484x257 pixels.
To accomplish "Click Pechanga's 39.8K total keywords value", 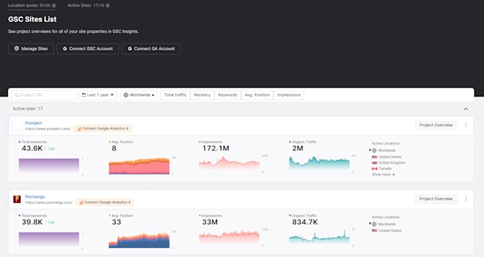I will click(32, 222).
